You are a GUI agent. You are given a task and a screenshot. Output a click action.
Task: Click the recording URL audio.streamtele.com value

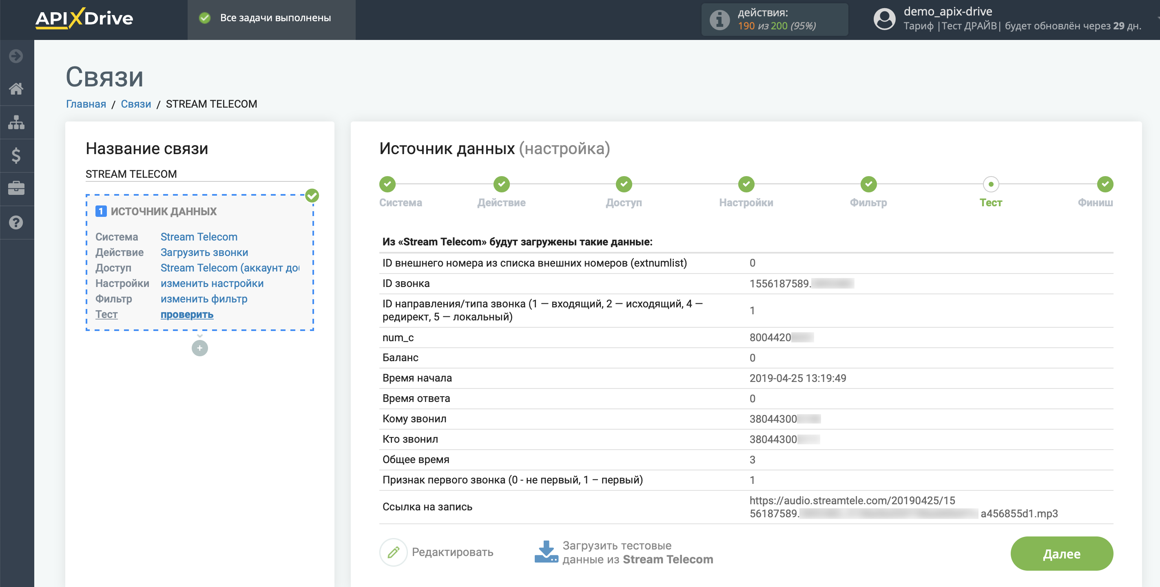coord(903,507)
